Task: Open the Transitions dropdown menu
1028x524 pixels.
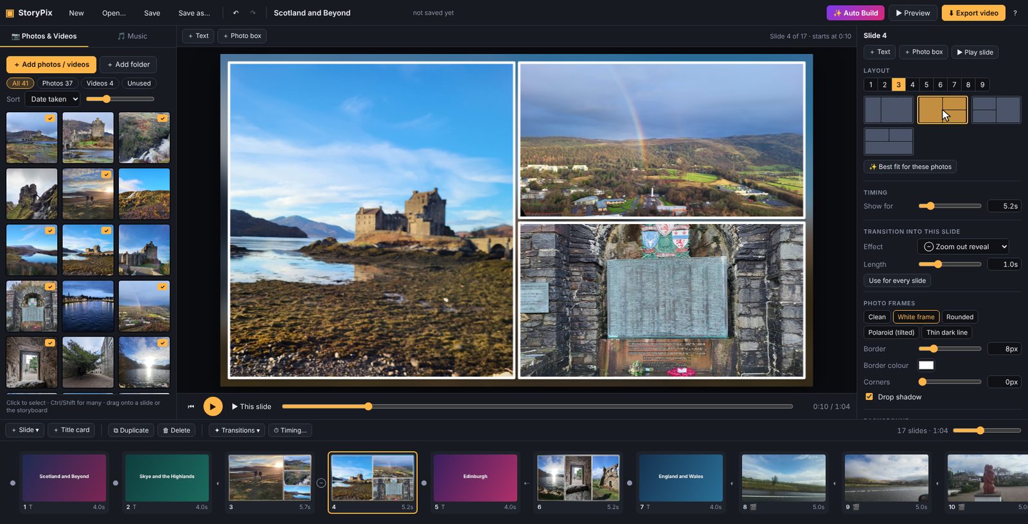Action: [x=237, y=430]
